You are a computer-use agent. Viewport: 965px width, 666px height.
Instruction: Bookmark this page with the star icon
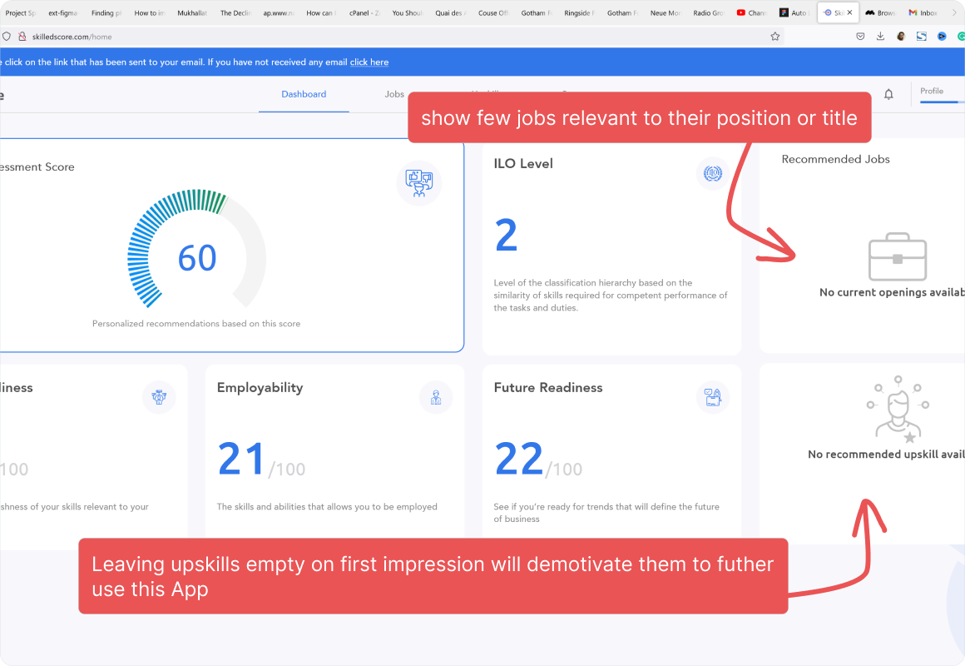pyautogui.click(x=774, y=37)
